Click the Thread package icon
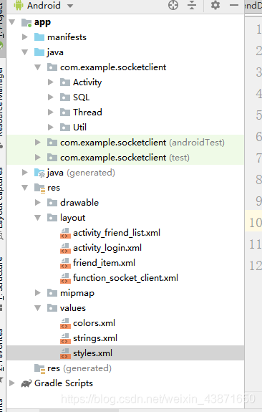The height and width of the screenshot is (412, 262). tap(65, 112)
